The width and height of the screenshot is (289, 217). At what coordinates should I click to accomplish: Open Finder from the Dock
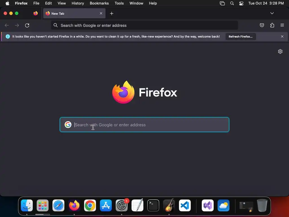pos(27,205)
